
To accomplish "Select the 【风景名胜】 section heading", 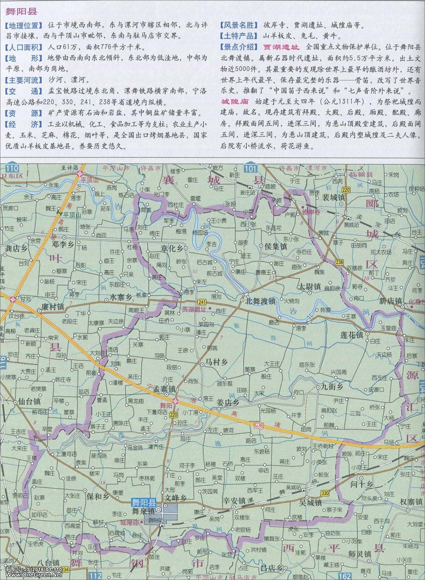I will coord(239,25).
